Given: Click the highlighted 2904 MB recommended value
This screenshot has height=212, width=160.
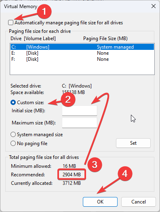Looking at the screenshot, I should click(x=72, y=175).
